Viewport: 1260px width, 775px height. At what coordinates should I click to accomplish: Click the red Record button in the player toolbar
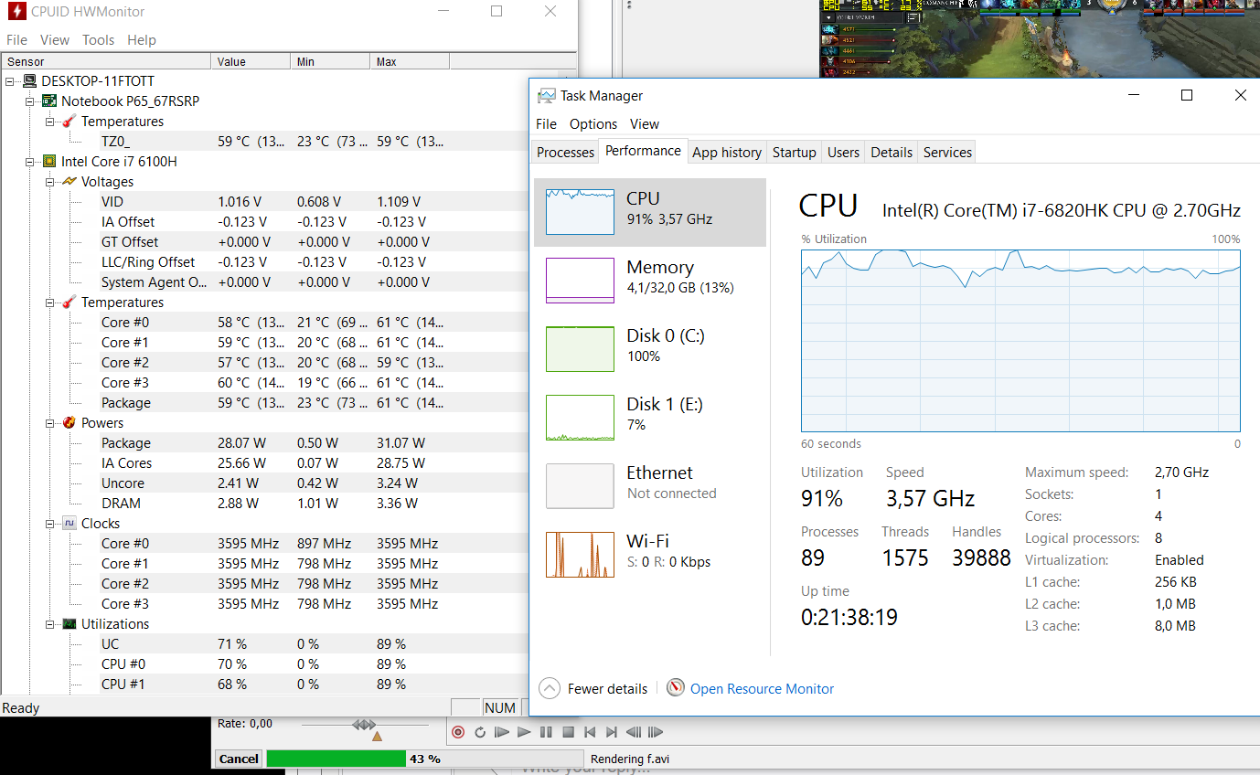(x=458, y=732)
